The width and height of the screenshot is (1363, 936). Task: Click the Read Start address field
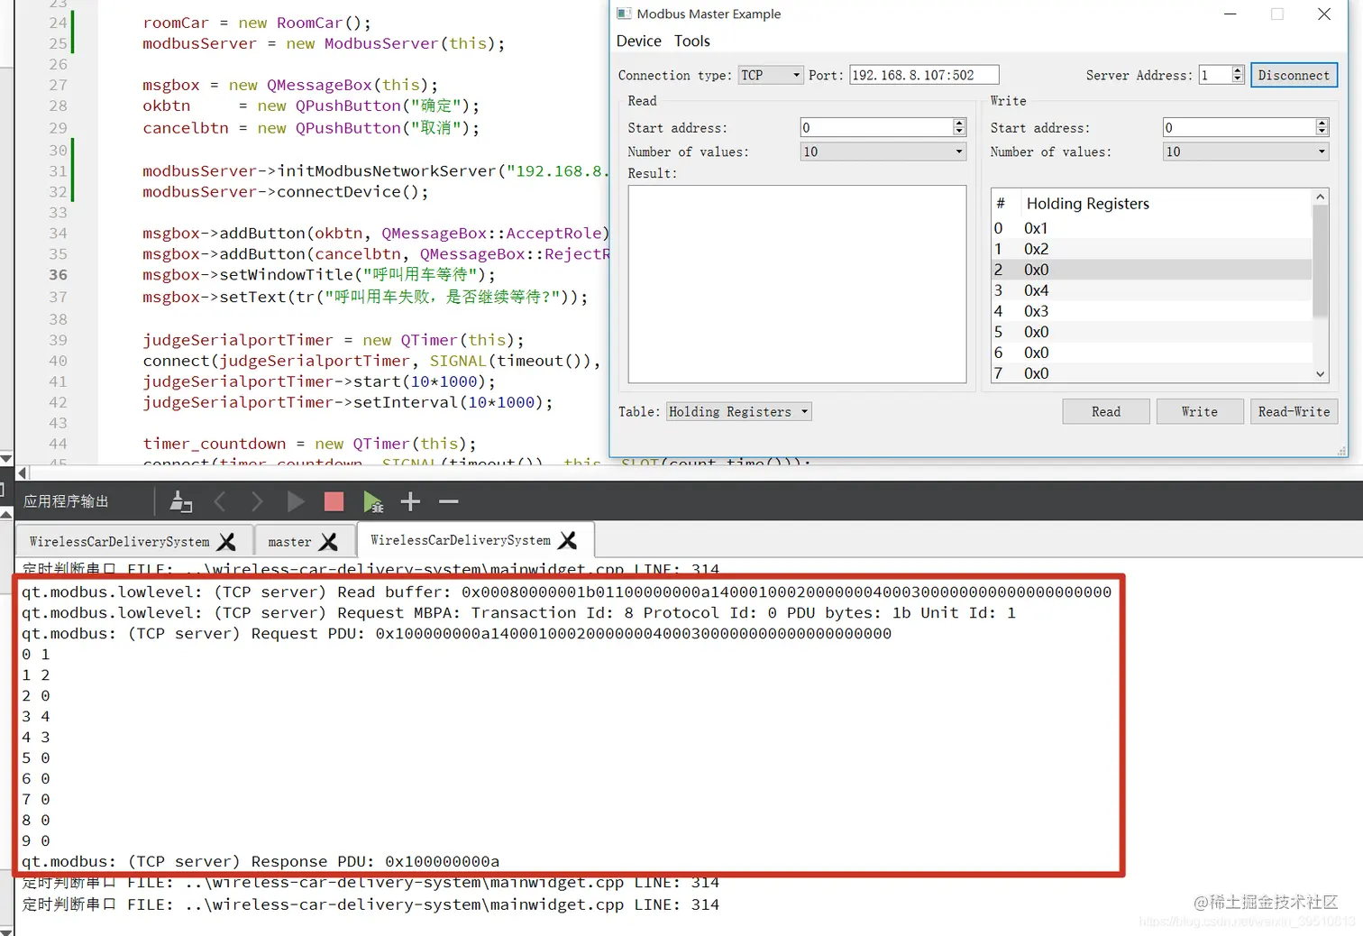(876, 127)
